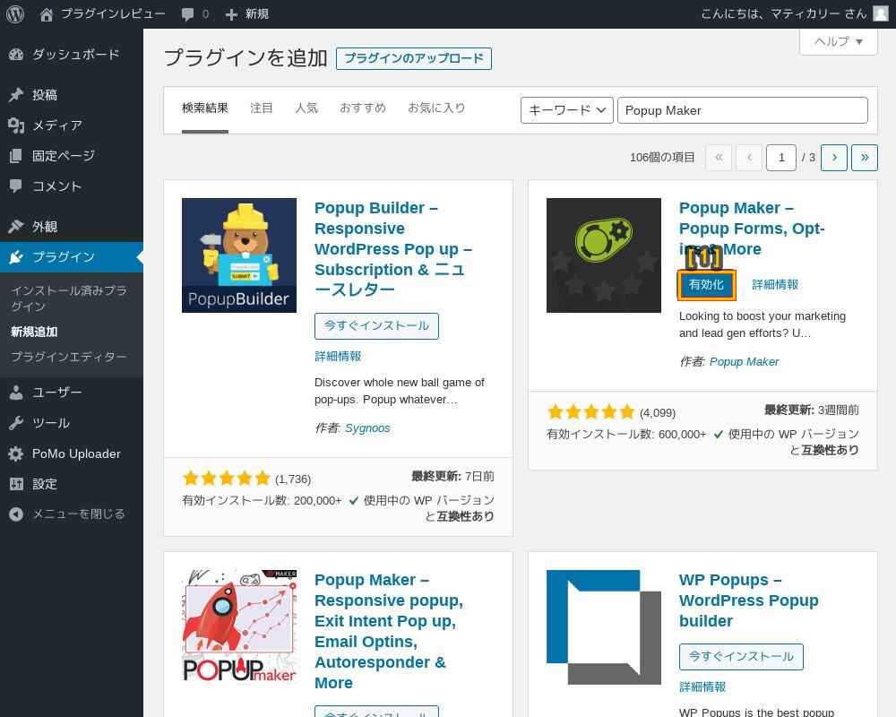Click the plug icon next to プラグイン

tap(16, 256)
